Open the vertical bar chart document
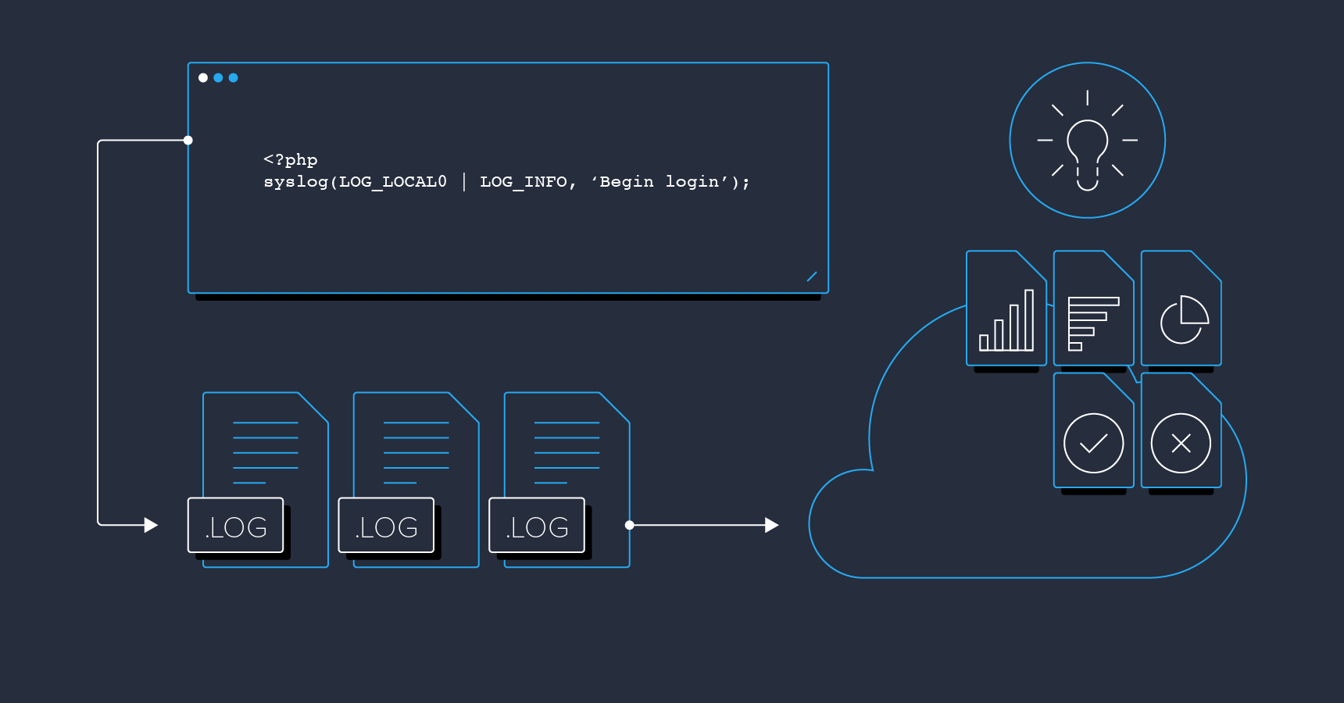This screenshot has height=703, width=1344. tap(1006, 309)
